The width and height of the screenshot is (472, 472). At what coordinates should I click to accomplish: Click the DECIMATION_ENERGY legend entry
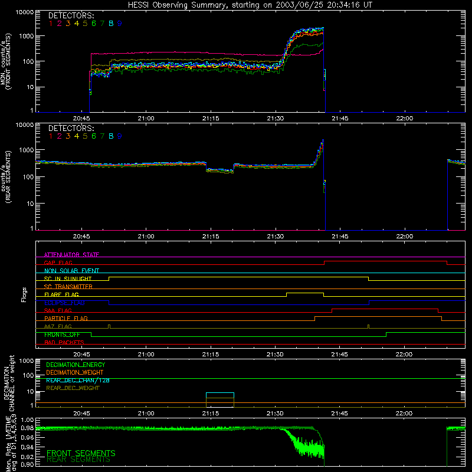pos(76,365)
